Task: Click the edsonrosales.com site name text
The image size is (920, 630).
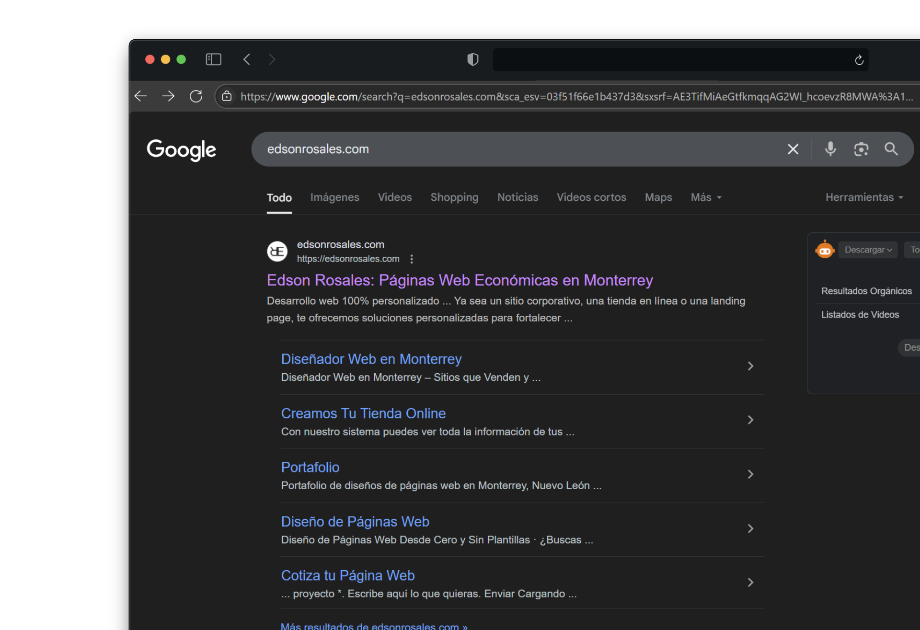Action: pyautogui.click(x=340, y=245)
